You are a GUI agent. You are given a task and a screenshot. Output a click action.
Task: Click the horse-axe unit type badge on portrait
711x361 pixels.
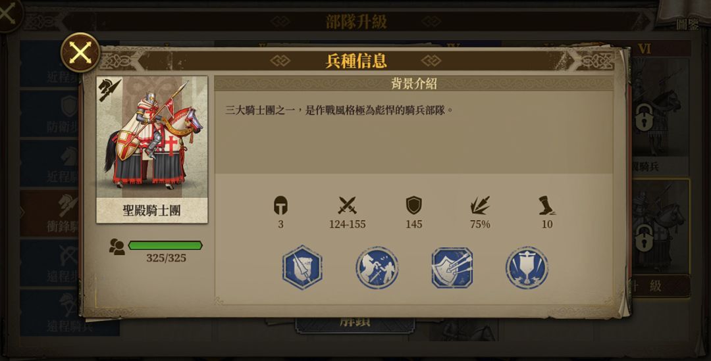110,89
